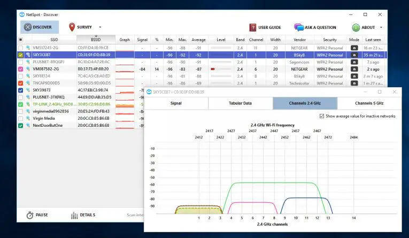Check the SKY8E134 network checkbox

[x=21, y=76]
